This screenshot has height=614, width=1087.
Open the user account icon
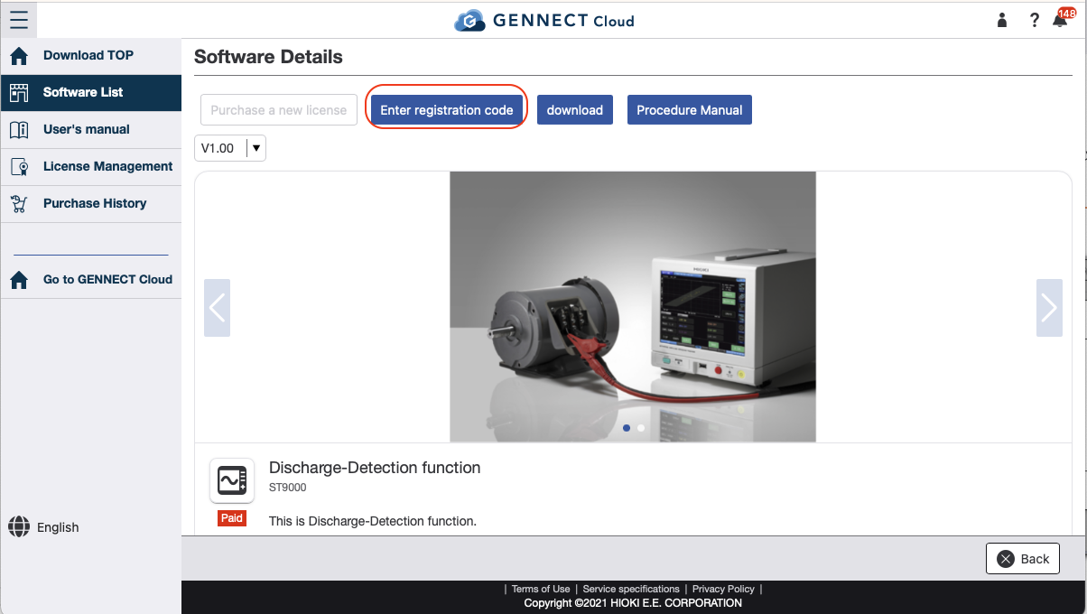pyautogui.click(x=1001, y=19)
